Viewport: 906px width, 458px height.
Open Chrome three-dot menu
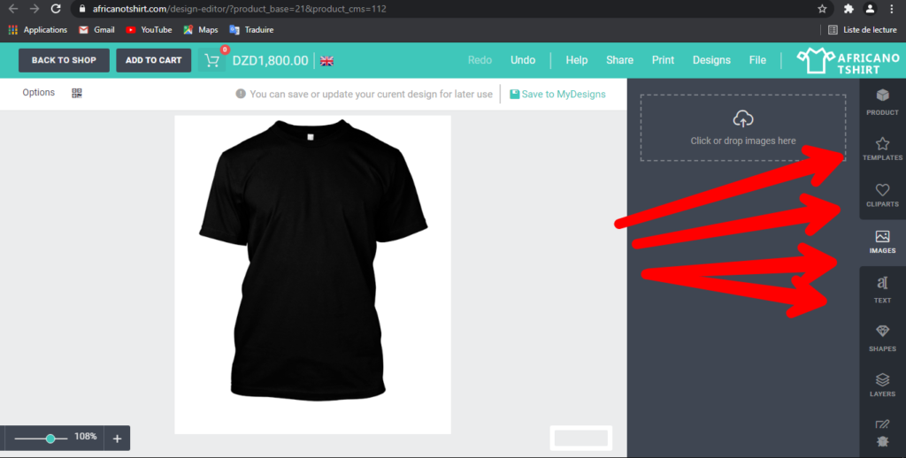(892, 9)
